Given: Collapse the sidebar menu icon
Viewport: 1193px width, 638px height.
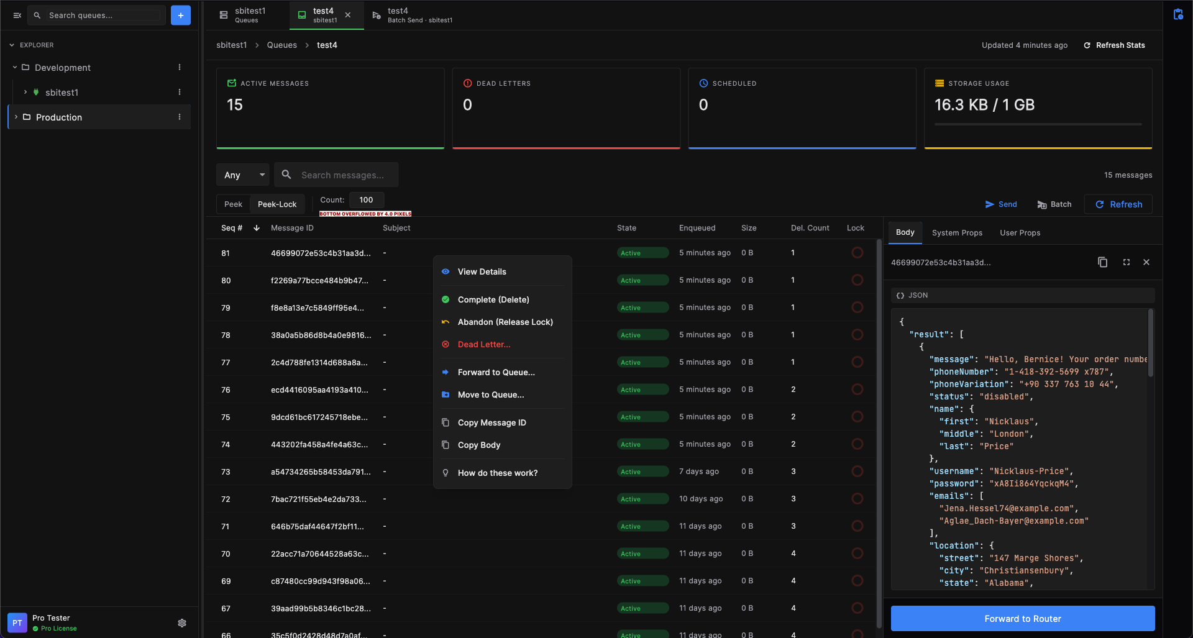Looking at the screenshot, I should pos(17,16).
